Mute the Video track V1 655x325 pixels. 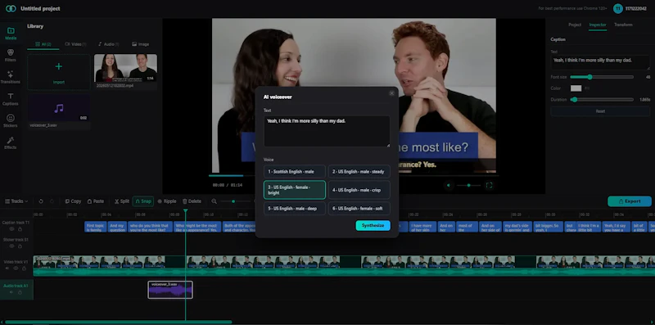[7, 269]
